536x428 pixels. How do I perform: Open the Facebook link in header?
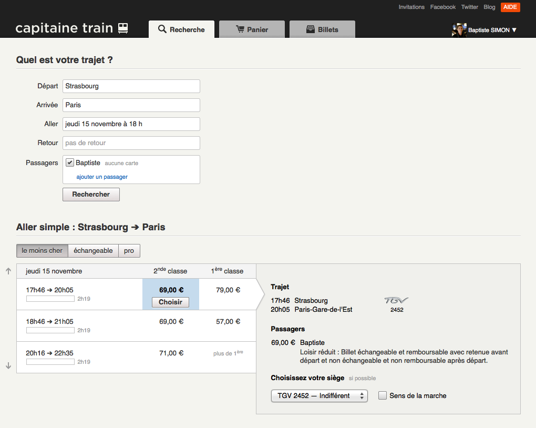tap(442, 7)
